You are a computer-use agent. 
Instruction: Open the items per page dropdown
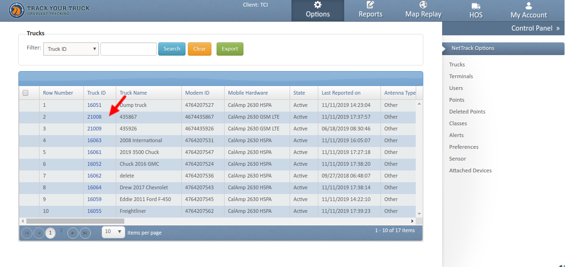pyautogui.click(x=113, y=232)
